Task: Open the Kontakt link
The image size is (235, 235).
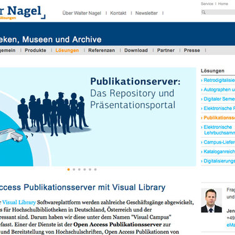Action: coord(118,13)
